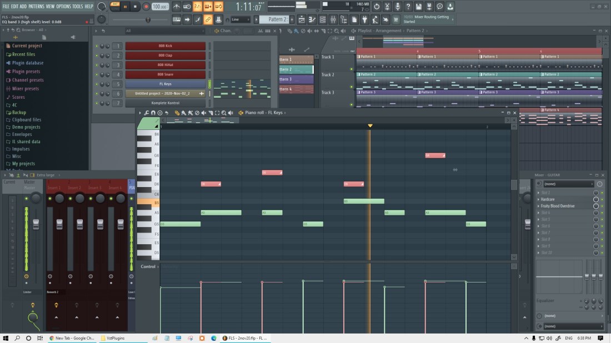Expand the mixer input (none) dropdown
Image resolution: width=611 pixels, height=343 pixels.
pos(568,184)
